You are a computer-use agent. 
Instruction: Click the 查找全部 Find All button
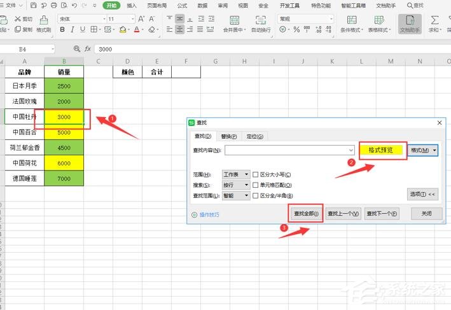(x=307, y=214)
